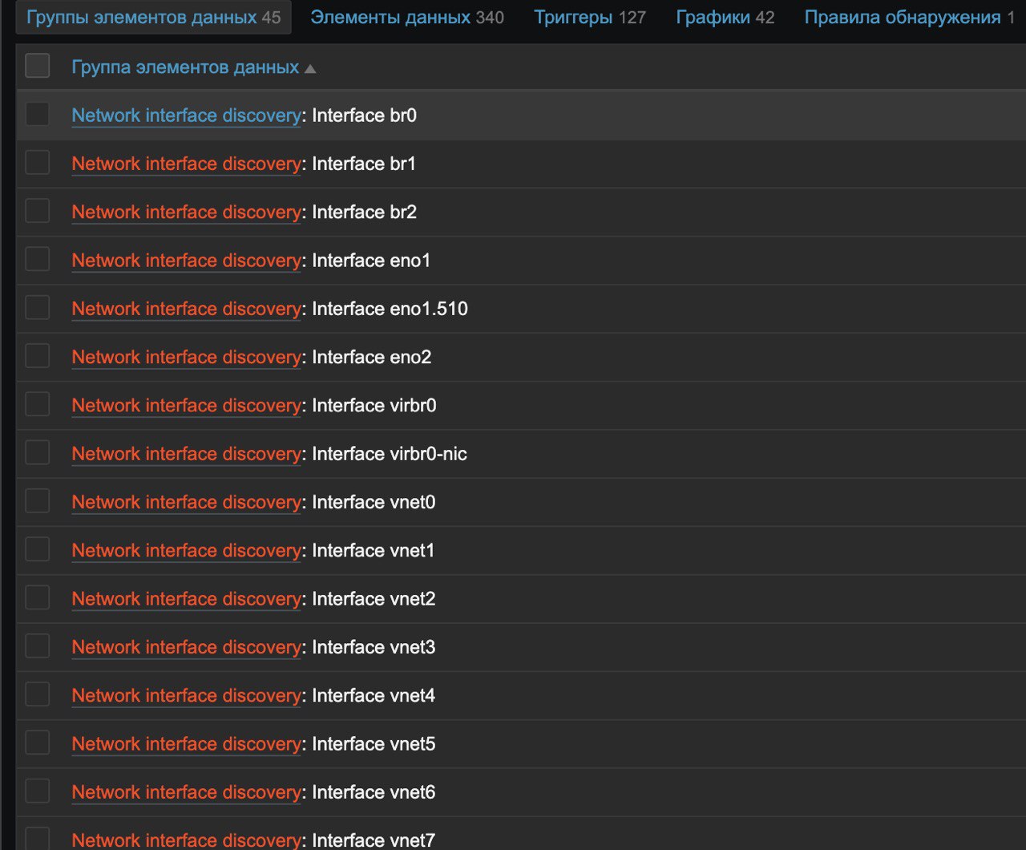
Task: Click the text Interface virbr0-nic
Action: click(x=390, y=454)
